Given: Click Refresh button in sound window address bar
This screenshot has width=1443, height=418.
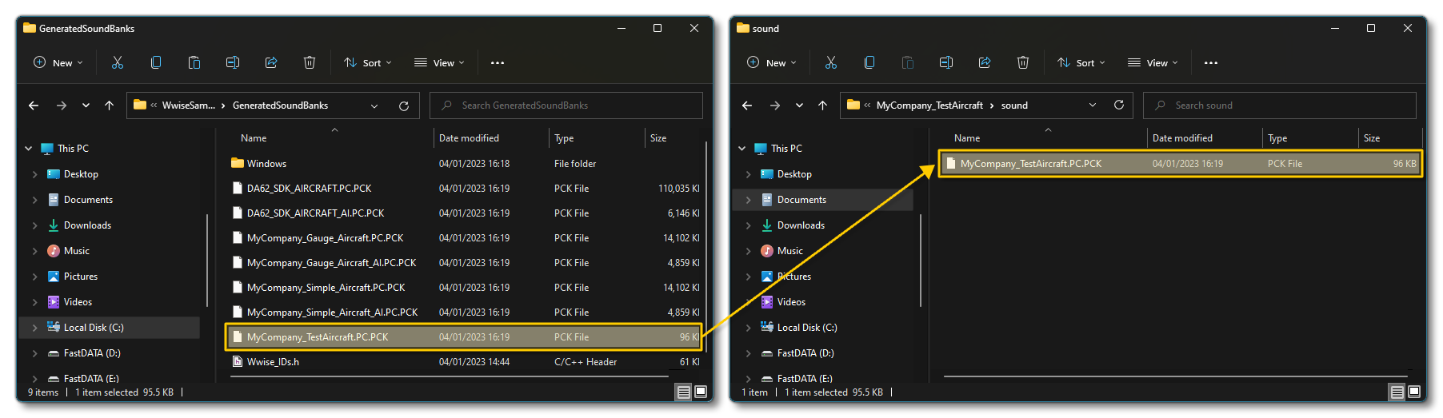Looking at the screenshot, I should (1118, 105).
